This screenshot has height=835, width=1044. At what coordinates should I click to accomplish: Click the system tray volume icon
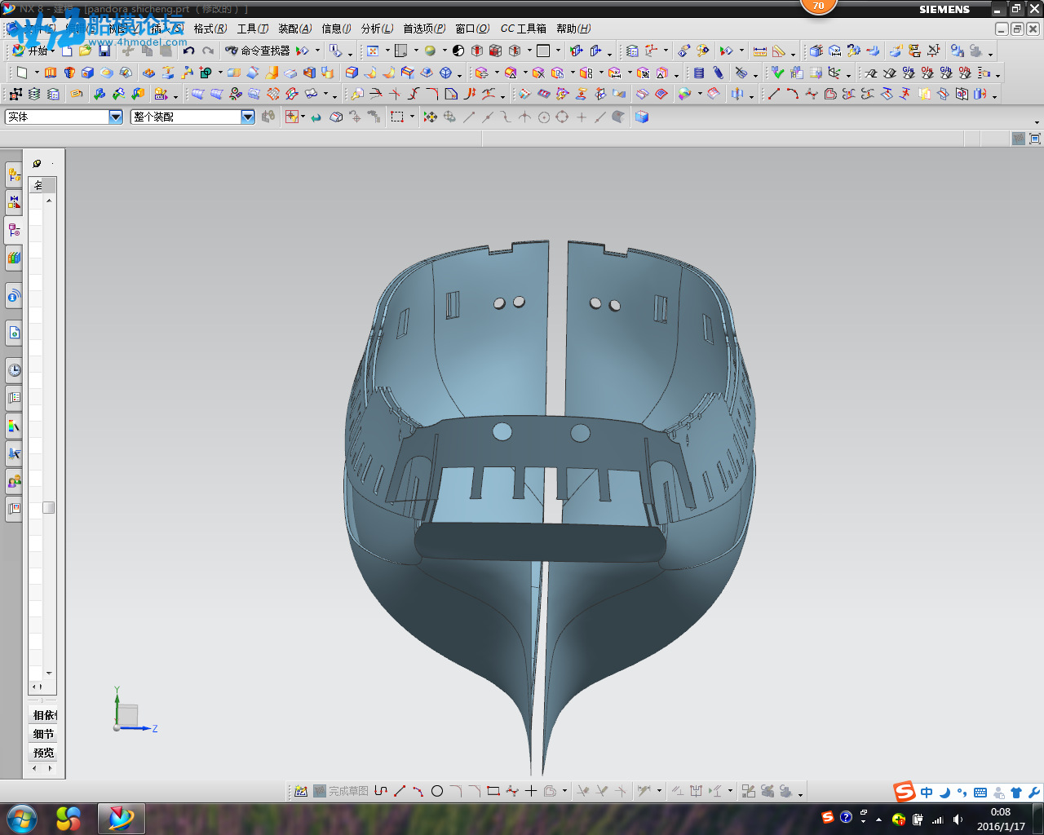click(958, 820)
